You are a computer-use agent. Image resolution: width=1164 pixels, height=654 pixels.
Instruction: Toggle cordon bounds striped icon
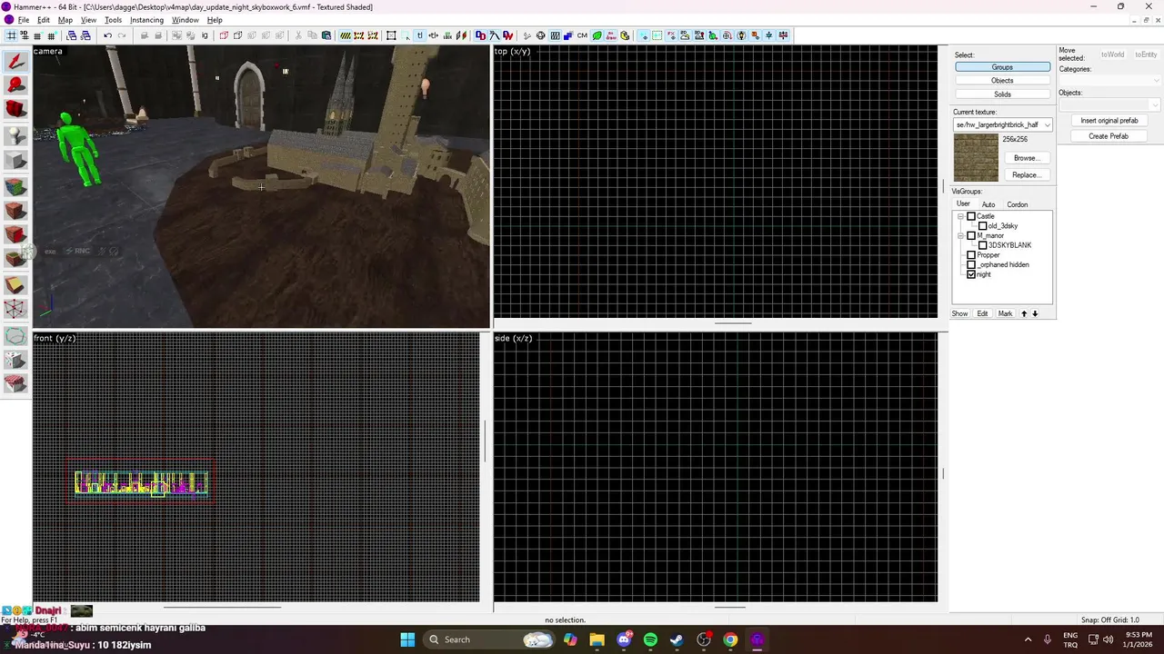coord(346,35)
